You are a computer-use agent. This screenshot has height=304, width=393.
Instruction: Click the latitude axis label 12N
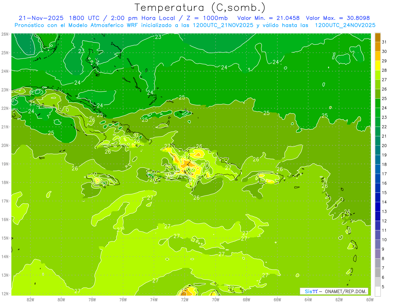click(5, 294)
